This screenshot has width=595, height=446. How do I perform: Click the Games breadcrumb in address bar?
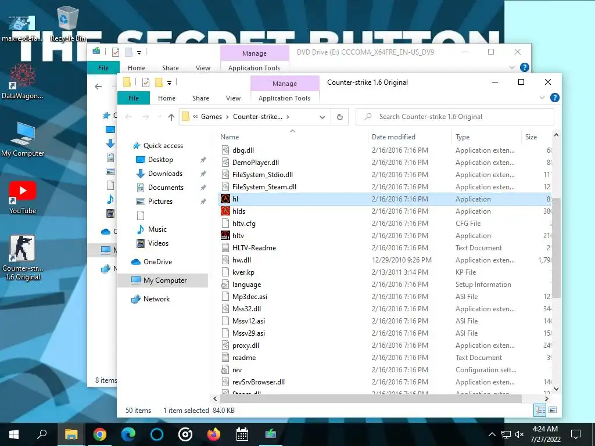[x=212, y=117]
